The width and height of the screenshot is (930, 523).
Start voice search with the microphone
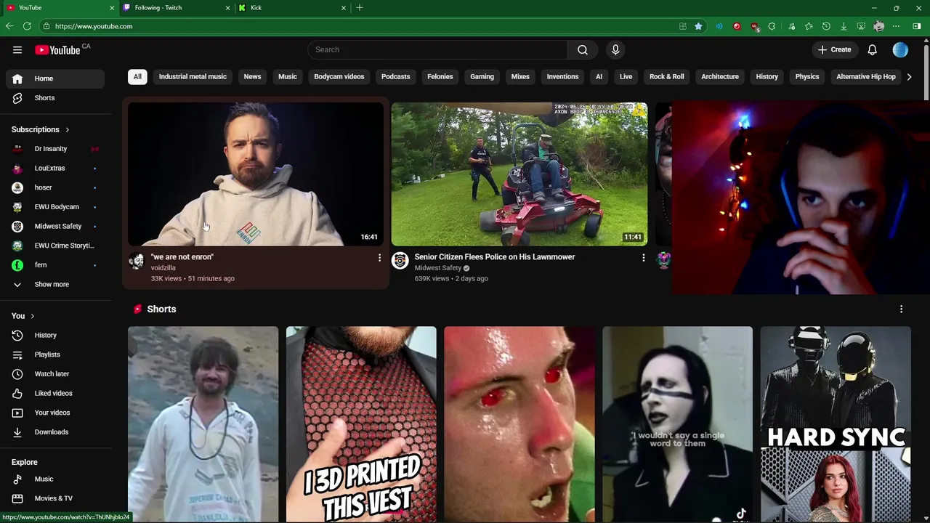pyautogui.click(x=615, y=49)
